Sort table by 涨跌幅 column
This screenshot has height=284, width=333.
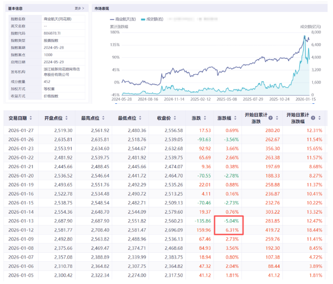(x=235, y=118)
